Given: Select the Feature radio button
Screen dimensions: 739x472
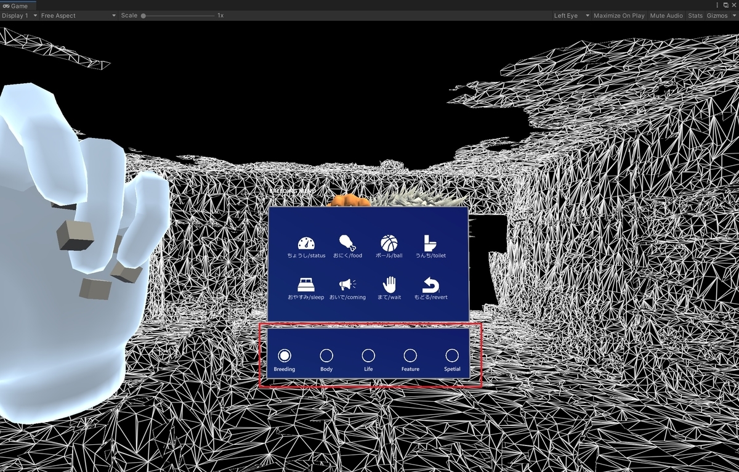Looking at the screenshot, I should [x=410, y=355].
